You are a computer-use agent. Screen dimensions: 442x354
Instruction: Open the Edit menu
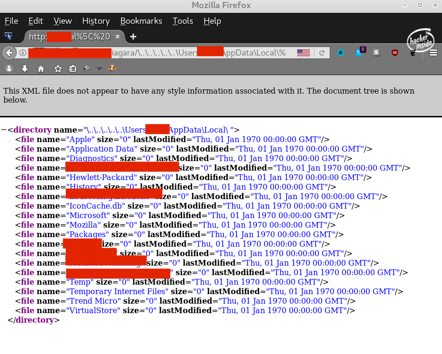click(x=36, y=21)
